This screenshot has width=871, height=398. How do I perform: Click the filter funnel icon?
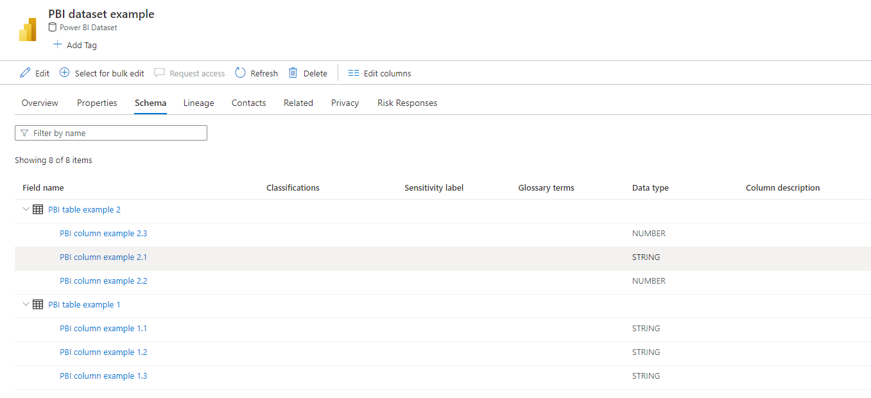(24, 134)
